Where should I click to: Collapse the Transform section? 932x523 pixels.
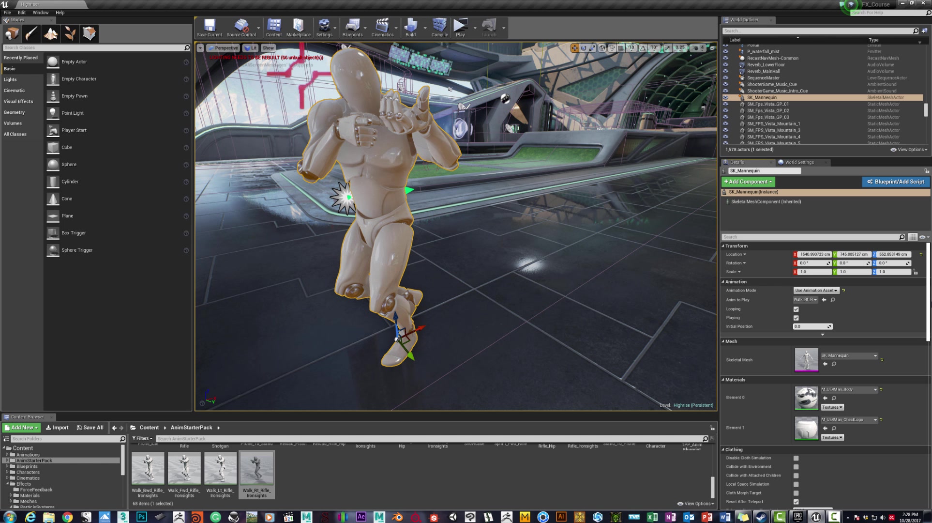[x=723, y=246]
